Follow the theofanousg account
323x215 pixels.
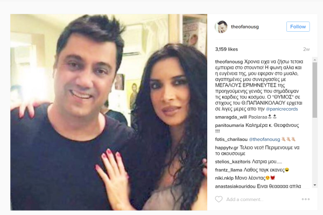click(298, 26)
